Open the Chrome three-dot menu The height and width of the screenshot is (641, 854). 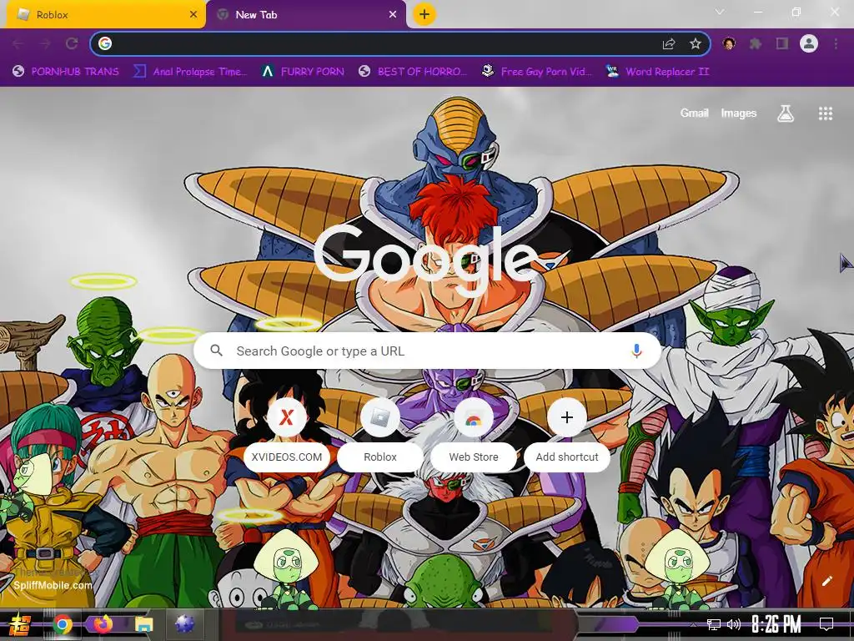(x=836, y=43)
